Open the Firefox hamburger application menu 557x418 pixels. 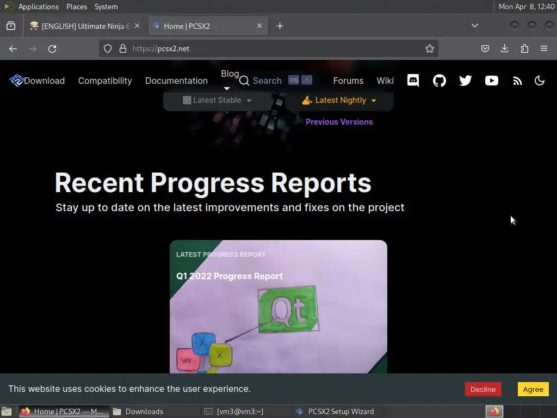tap(544, 48)
